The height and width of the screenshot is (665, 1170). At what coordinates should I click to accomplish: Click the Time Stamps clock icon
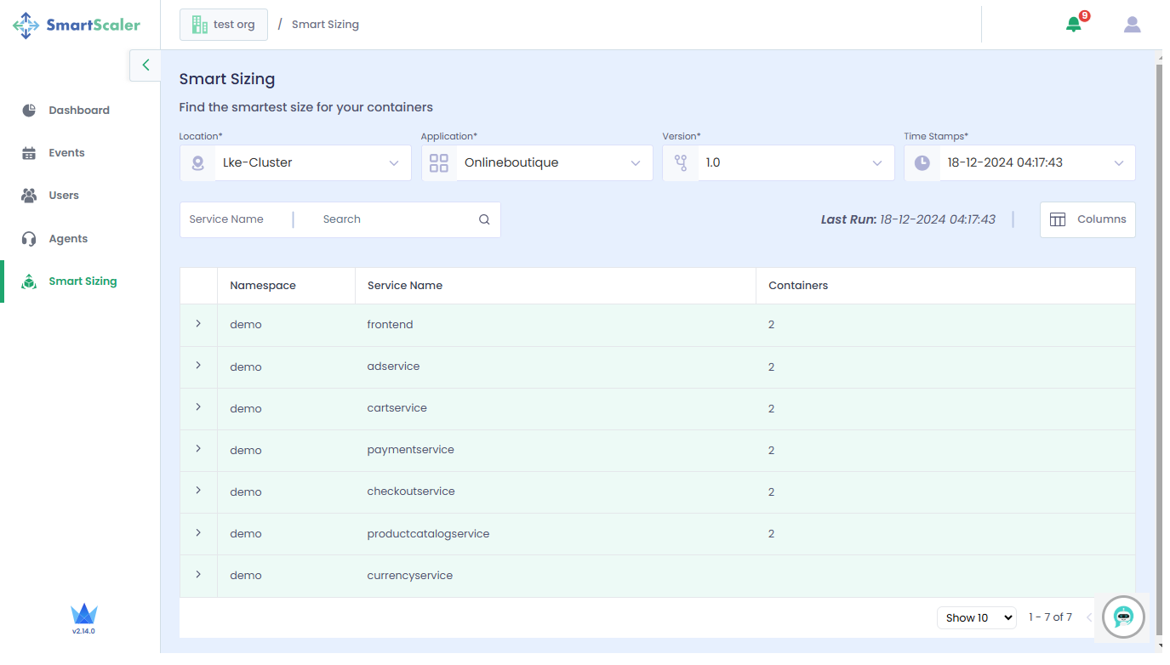click(922, 163)
